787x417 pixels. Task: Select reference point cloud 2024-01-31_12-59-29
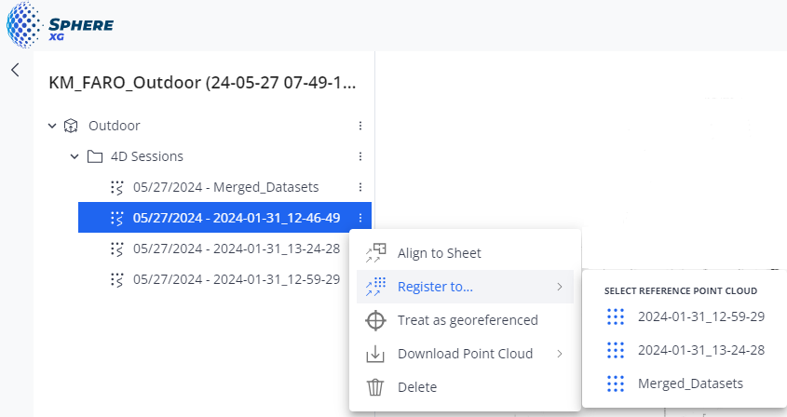(x=700, y=316)
